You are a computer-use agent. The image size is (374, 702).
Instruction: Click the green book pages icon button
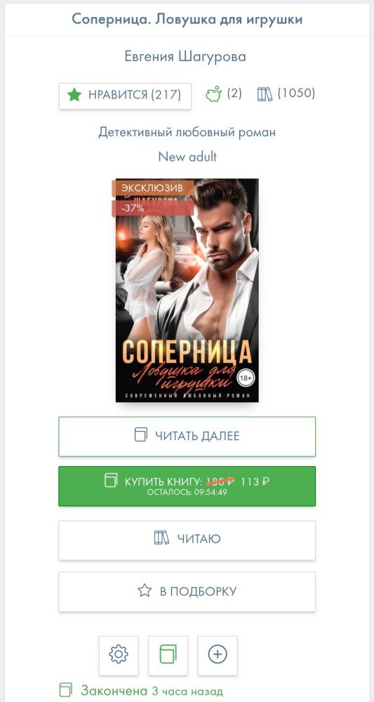168,655
